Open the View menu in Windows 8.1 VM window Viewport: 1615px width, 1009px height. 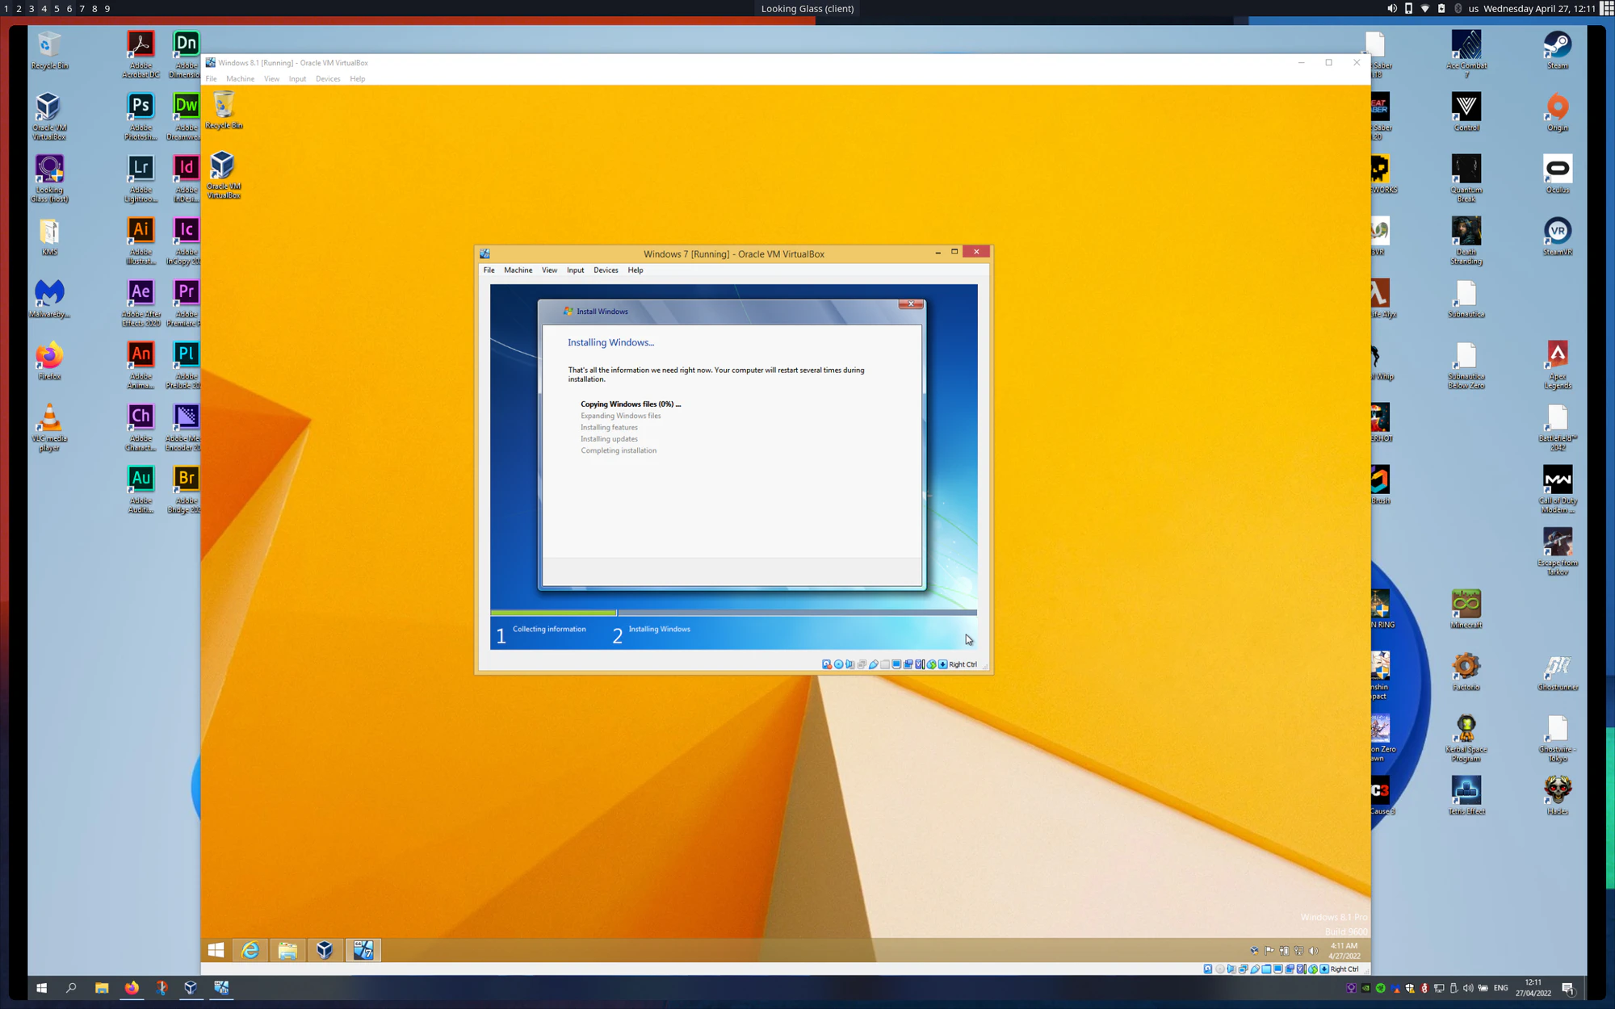pos(271,79)
